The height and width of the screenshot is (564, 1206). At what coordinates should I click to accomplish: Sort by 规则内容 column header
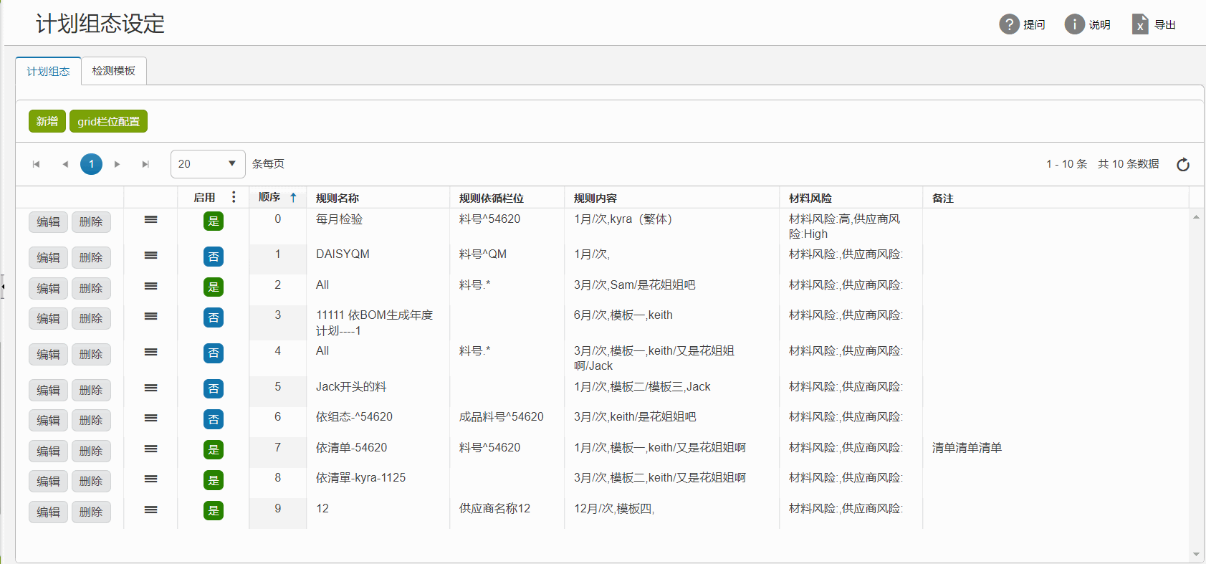click(x=595, y=198)
